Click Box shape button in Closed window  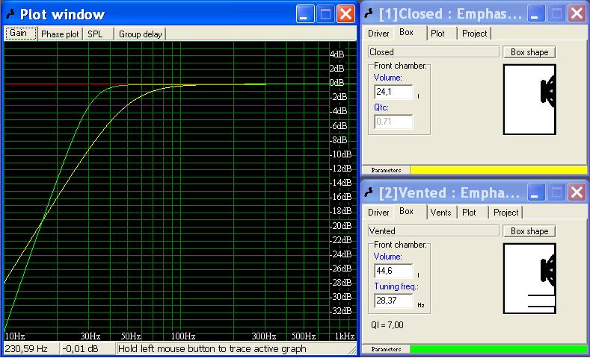click(x=529, y=52)
